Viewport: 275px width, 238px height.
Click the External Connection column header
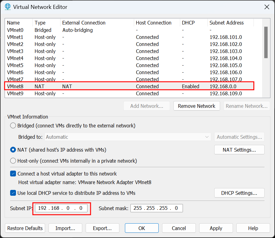[97, 23]
